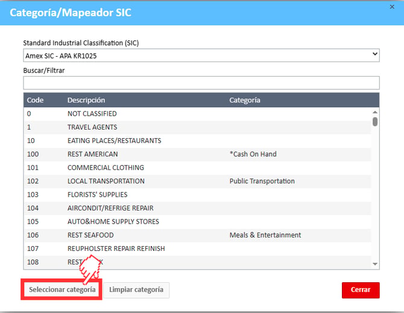Select the REUPHOLSTER REPAIR REFINISH row
Screen dimensions: 404x313
[198, 248]
